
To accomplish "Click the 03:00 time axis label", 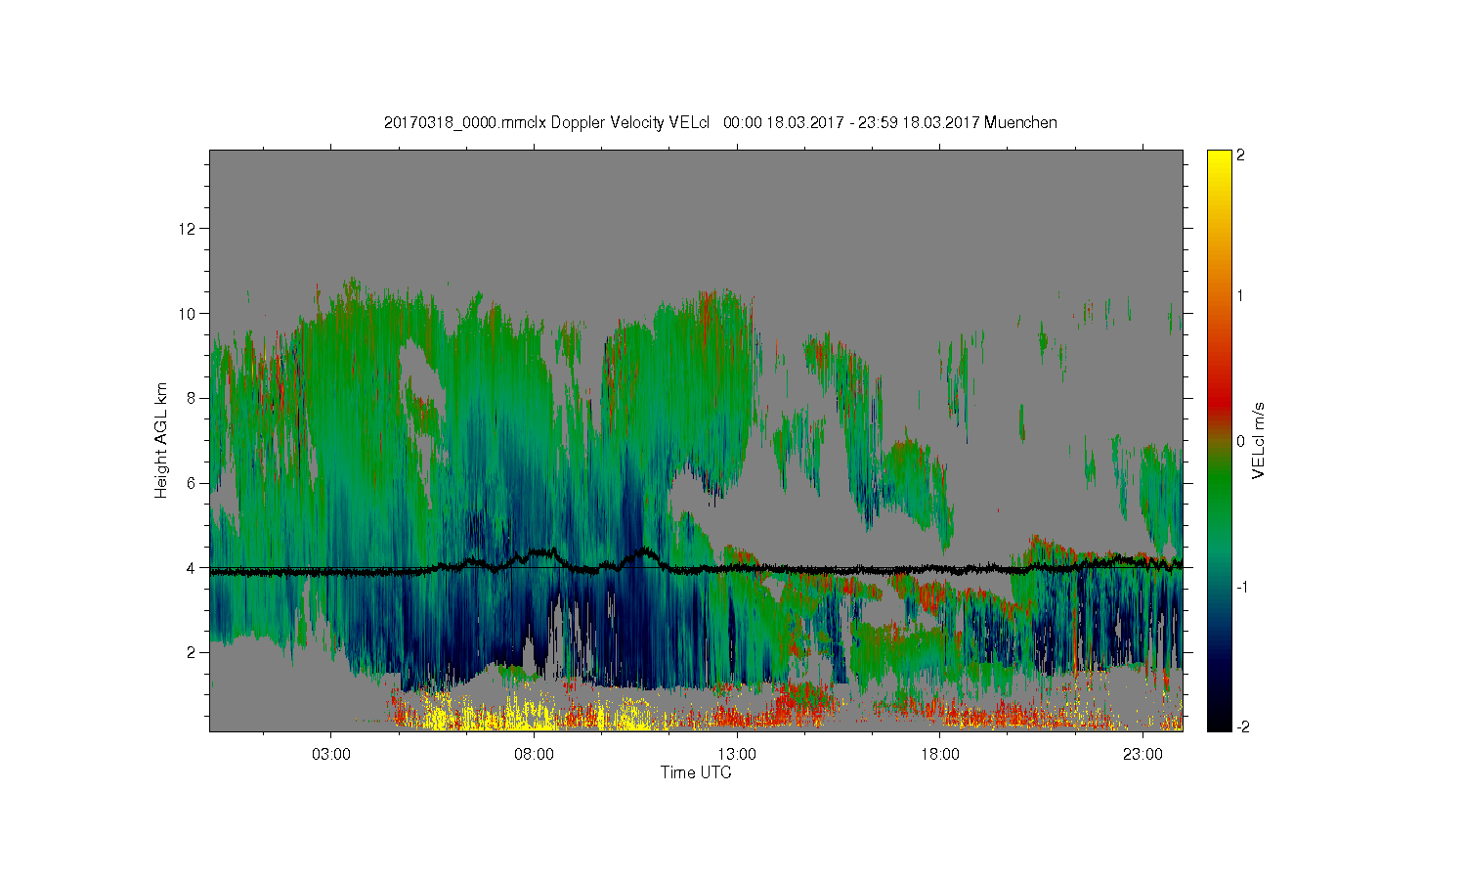I will tap(331, 755).
